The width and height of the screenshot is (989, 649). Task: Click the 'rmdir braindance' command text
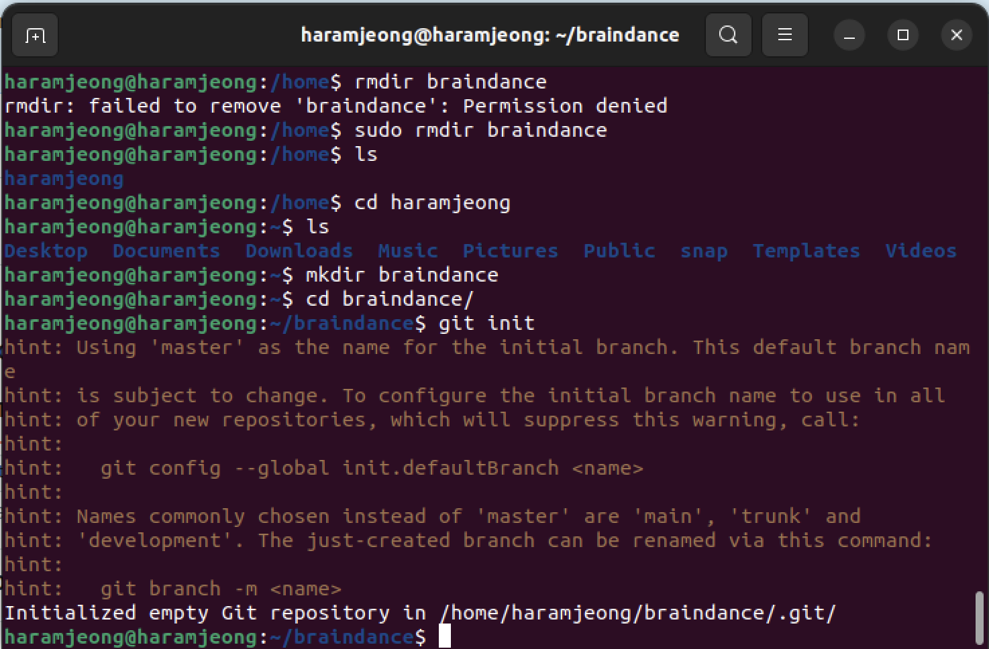pos(450,82)
